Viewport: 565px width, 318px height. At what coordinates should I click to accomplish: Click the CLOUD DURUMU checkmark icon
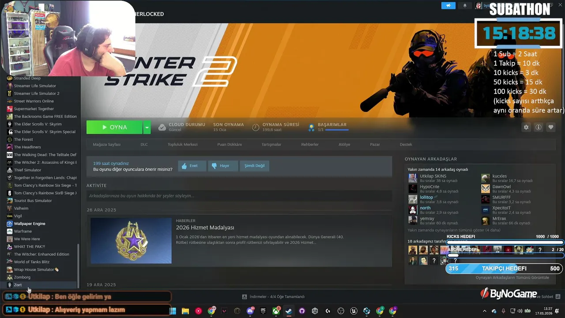coord(162,127)
